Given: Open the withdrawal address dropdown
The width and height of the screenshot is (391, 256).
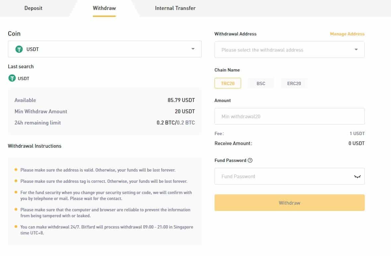Looking at the screenshot, I should click(290, 50).
